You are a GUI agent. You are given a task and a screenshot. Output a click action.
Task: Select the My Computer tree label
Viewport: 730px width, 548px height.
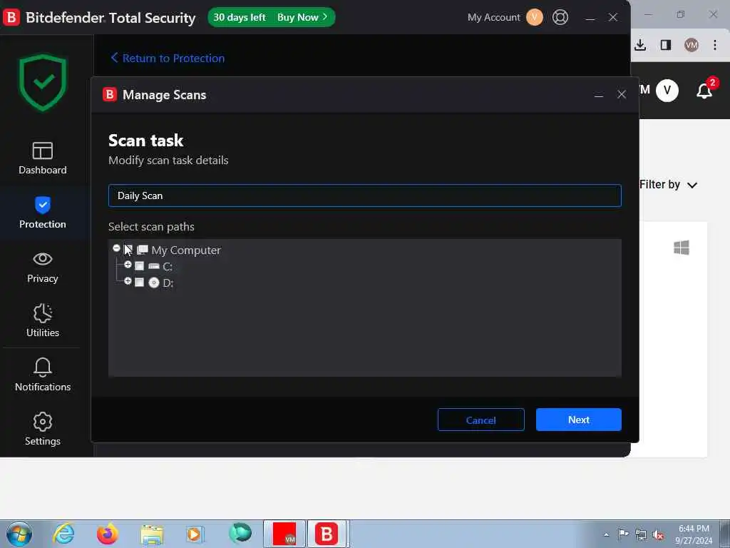pyautogui.click(x=186, y=250)
